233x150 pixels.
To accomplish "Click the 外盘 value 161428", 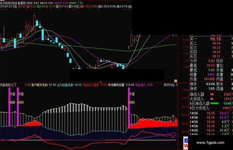I will click(x=209, y=79).
